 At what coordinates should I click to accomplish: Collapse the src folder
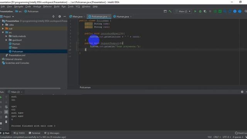click(3, 32)
